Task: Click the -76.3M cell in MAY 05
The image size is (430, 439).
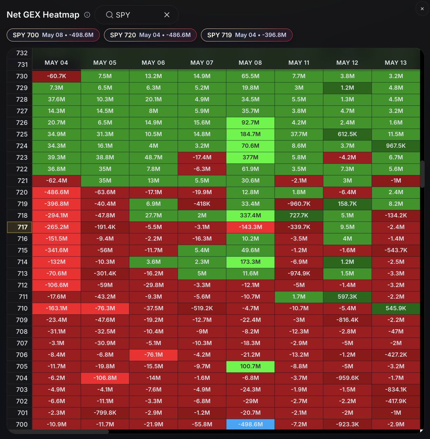Action: tap(105, 308)
